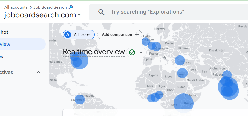Click the A avatar in All Users
The width and height of the screenshot is (248, 116).
(x=68, y=35)
